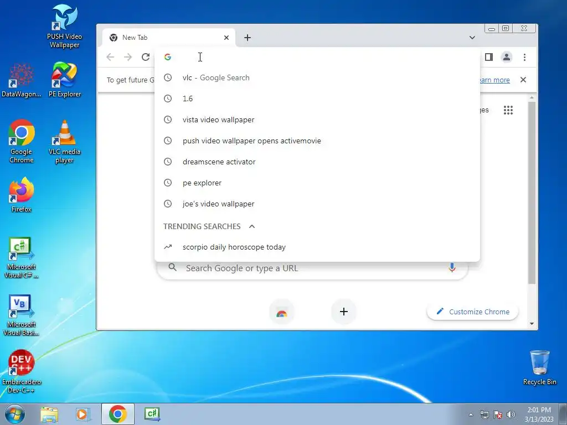
Task: Toggle Chrome side panel
Action: [489, 57]
